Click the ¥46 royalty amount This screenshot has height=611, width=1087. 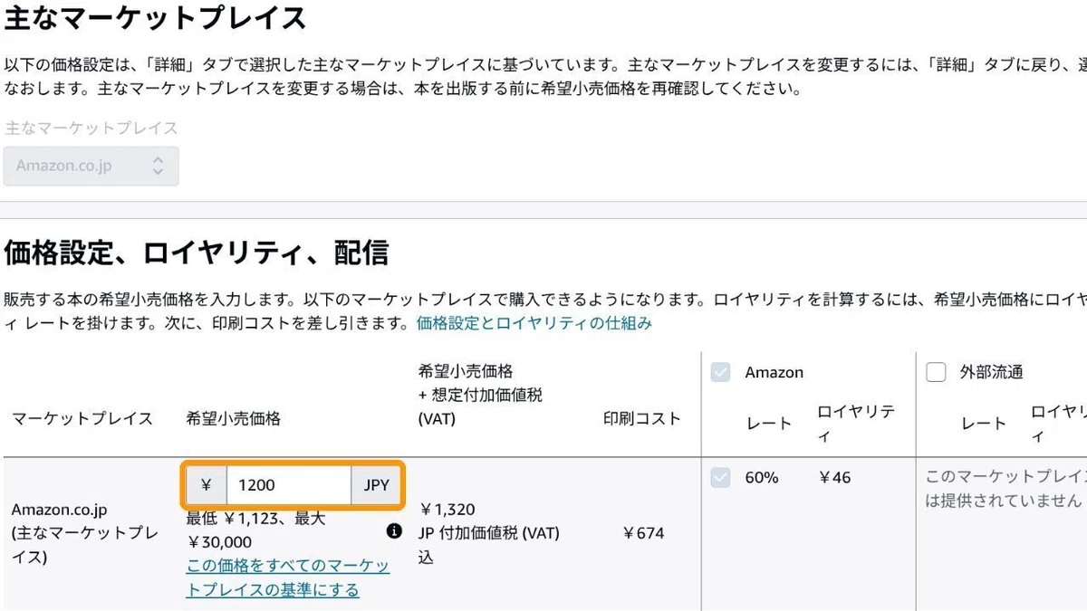click(834, 477)
